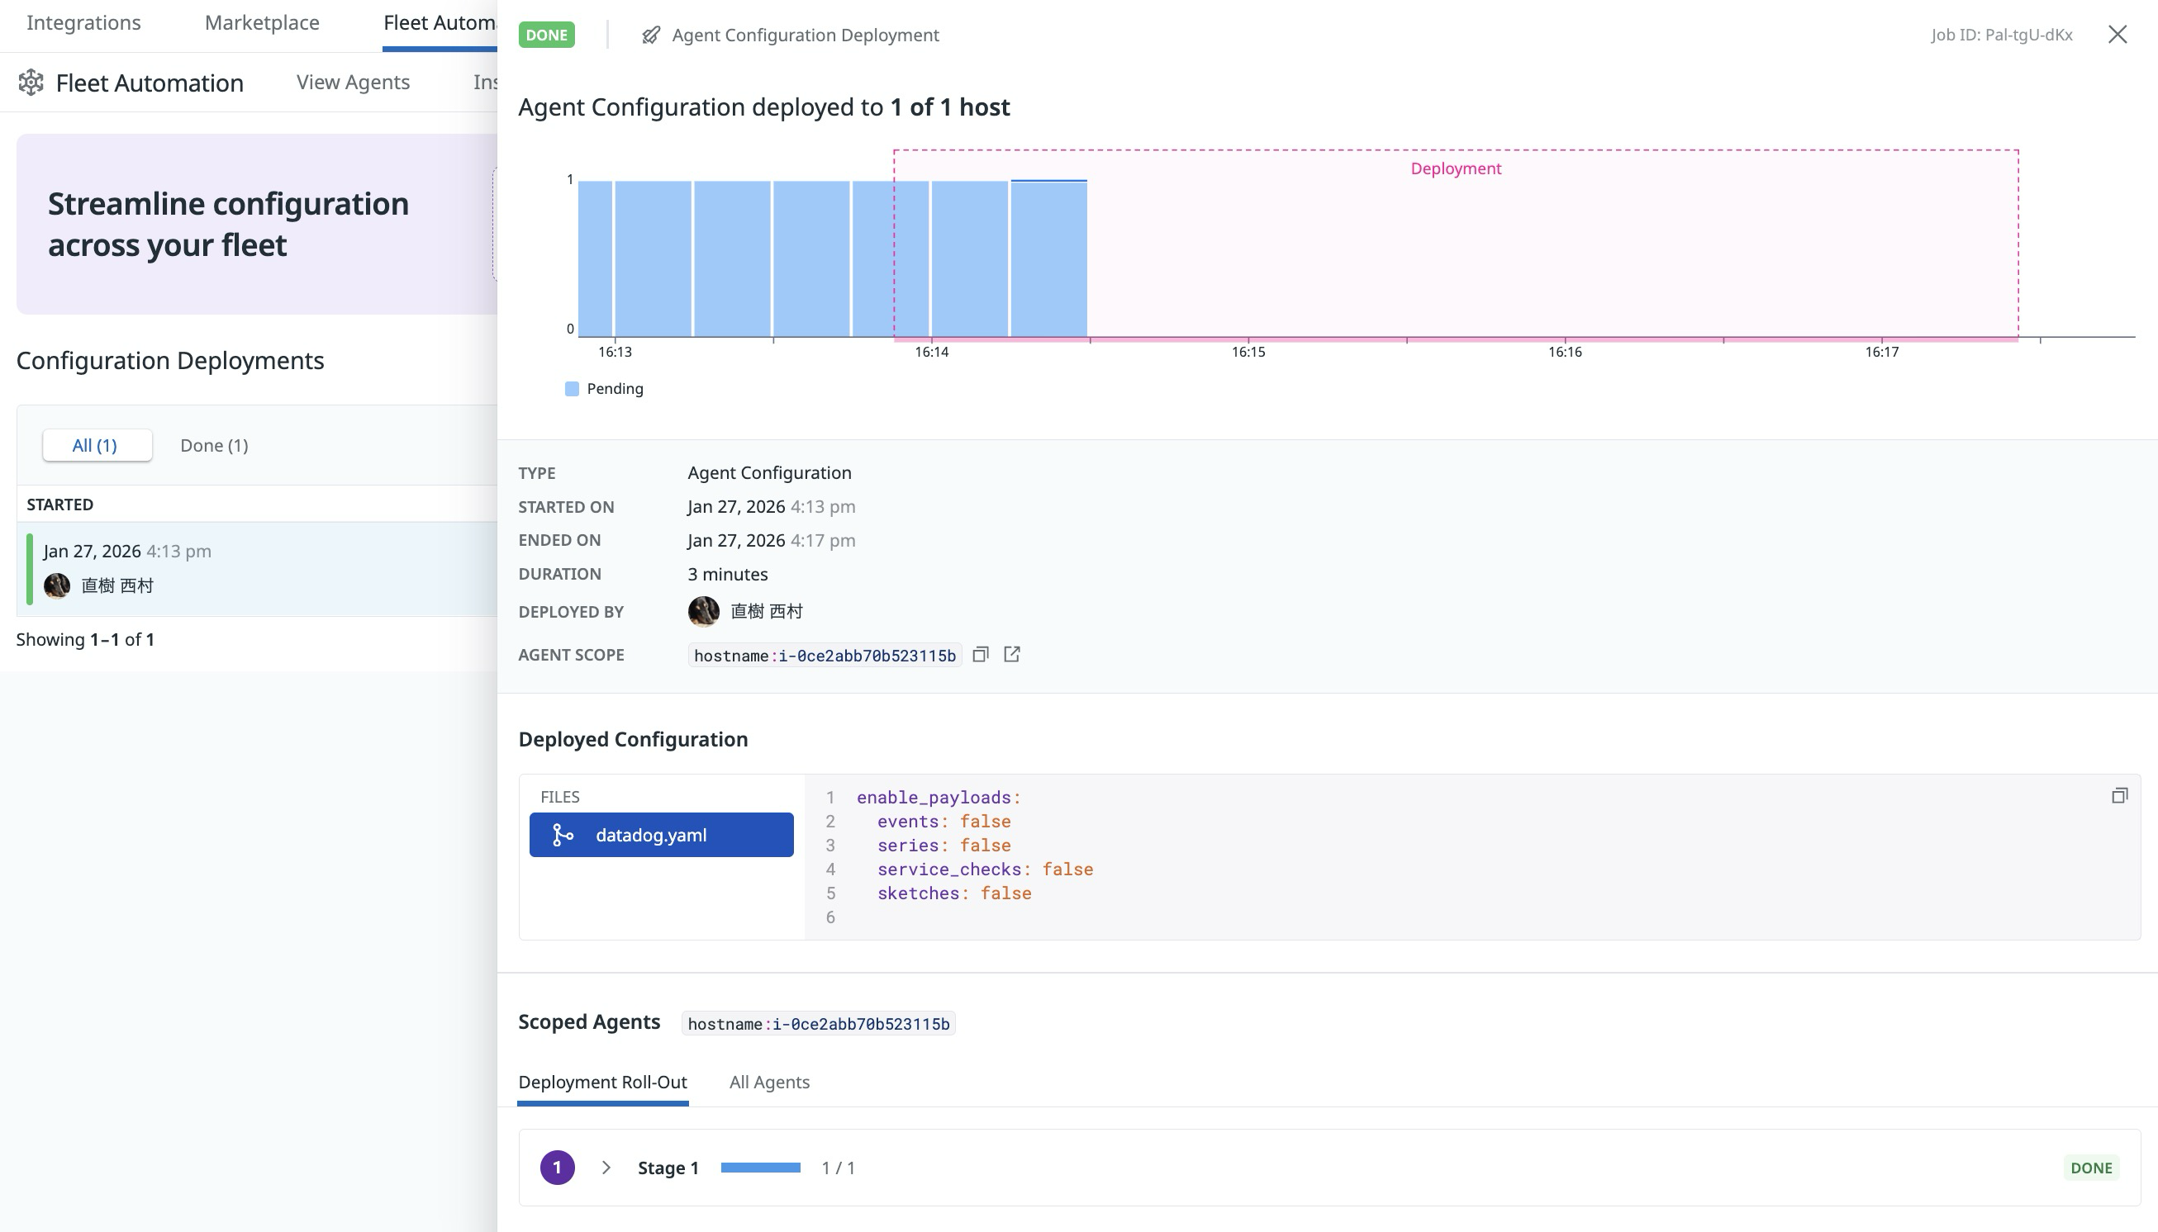The height and width of the screenshot is (1232, 2158).
Task: Click the View Agents link
Action: (352, 82)
